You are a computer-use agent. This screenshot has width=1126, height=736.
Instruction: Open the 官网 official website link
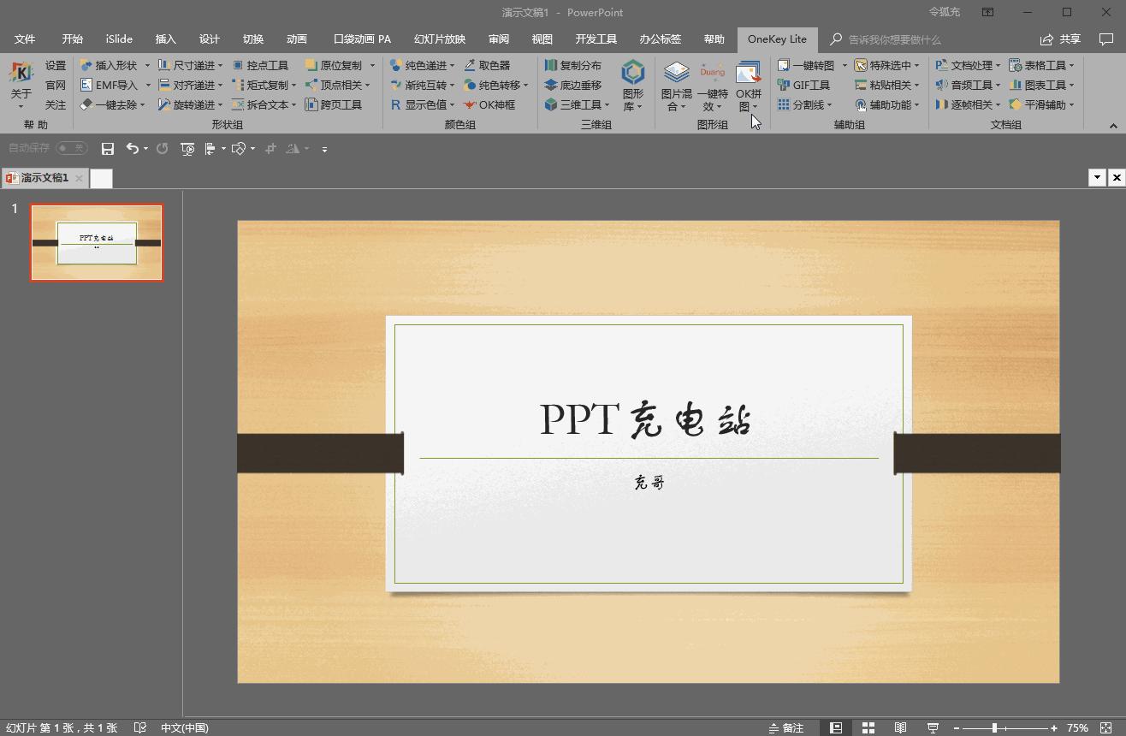pyautogui.click(x=56, y=85)
